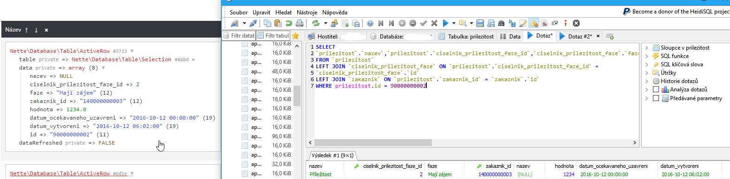Viewport: 730px width, 179px height.
Task: Expand the Útržky node
Action: click(x=646, y=73)
